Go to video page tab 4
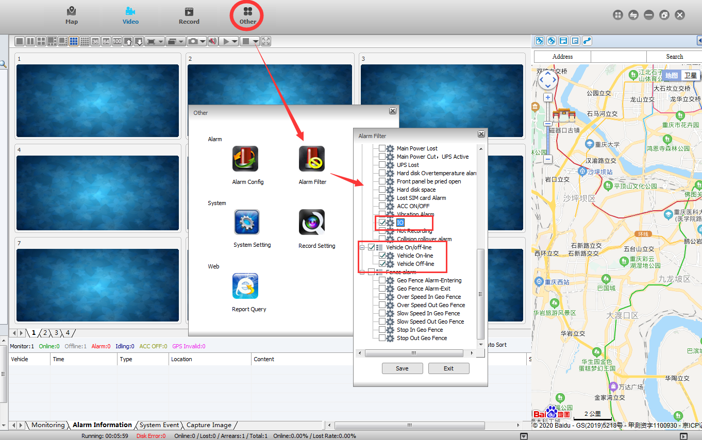702x440 pixels. coord(68,333)
